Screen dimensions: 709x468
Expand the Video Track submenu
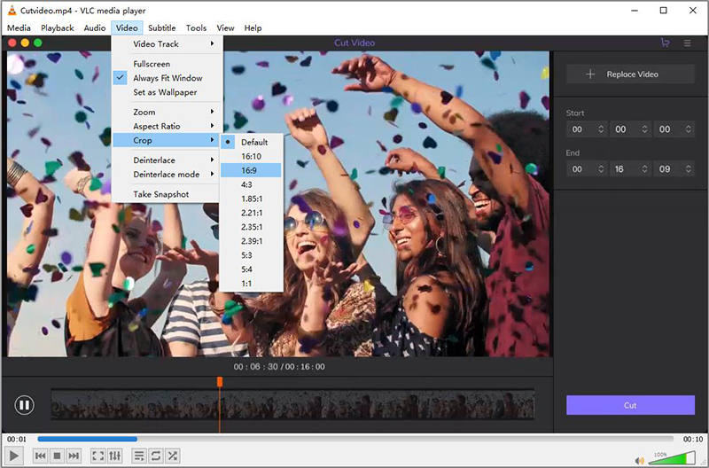[x=166, y=43]
